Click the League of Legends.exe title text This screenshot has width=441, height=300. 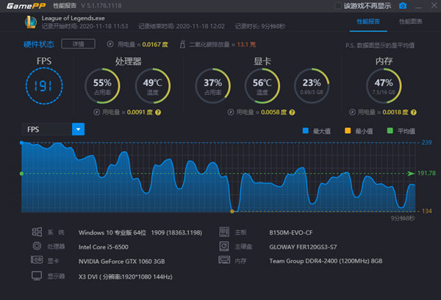click(x=73, y=18)
